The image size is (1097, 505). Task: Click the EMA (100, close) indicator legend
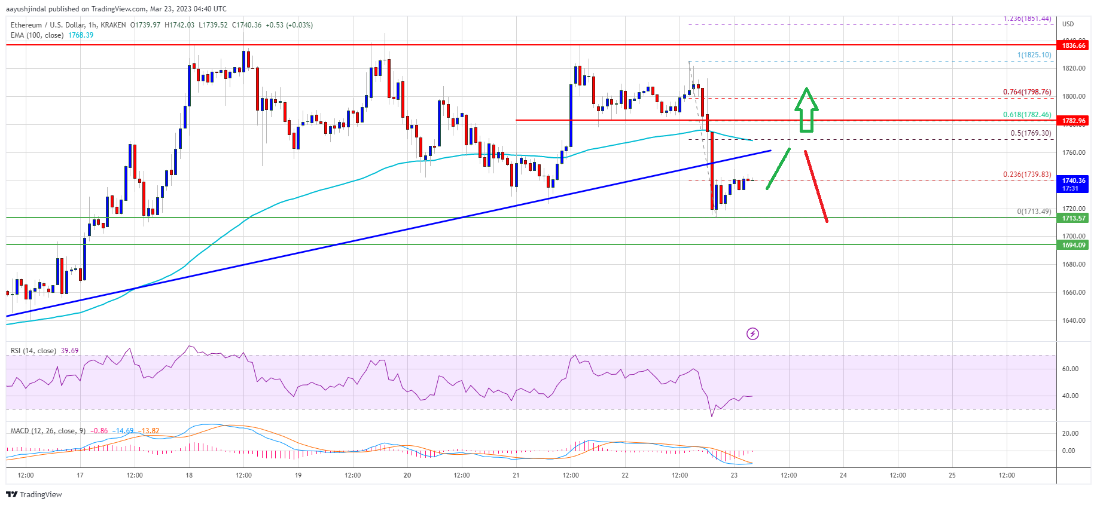click(37, 35)
